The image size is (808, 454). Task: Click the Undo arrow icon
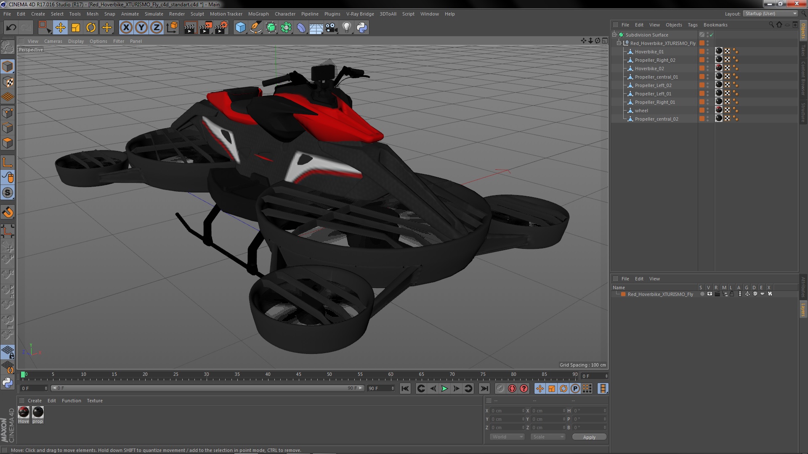pos(11,28)
